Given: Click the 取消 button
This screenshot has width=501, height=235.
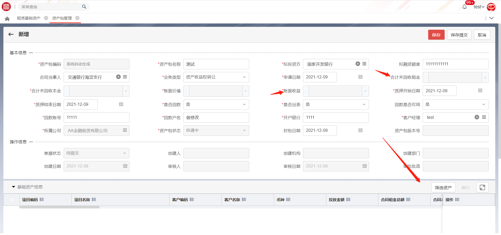Looking at the screenshot, I should click(x=482, y=35).
